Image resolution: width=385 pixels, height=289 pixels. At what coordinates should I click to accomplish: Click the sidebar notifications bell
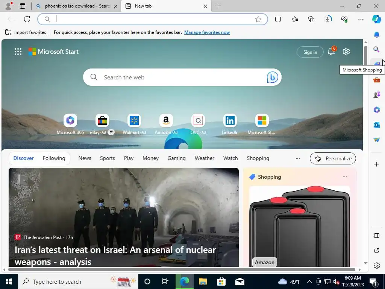(x=377, y=35)
